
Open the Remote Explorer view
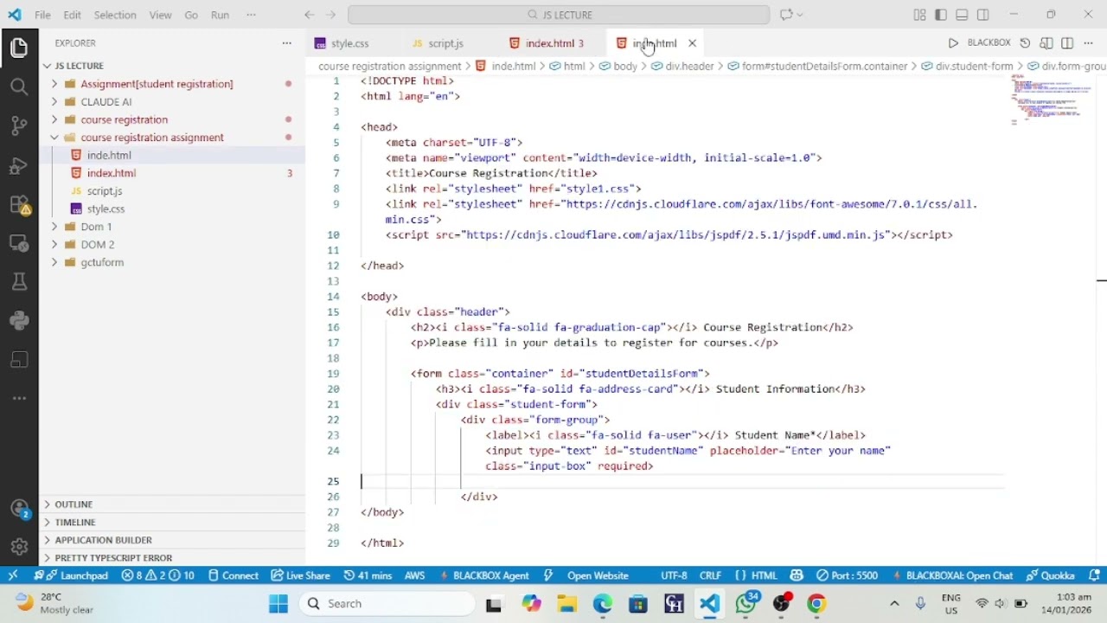(19, 243)
